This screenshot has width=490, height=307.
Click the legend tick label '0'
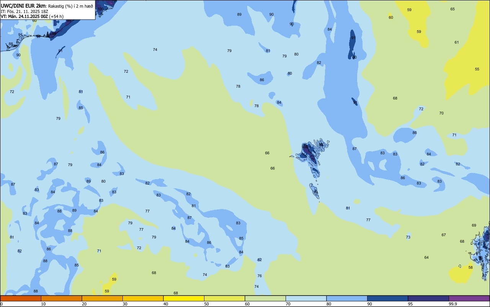(x=2, y=304)
